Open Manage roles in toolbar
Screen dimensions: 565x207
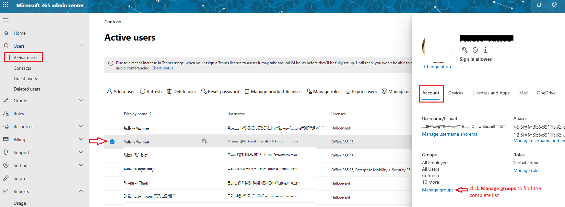pyautogui.click(x=324, y=91)
